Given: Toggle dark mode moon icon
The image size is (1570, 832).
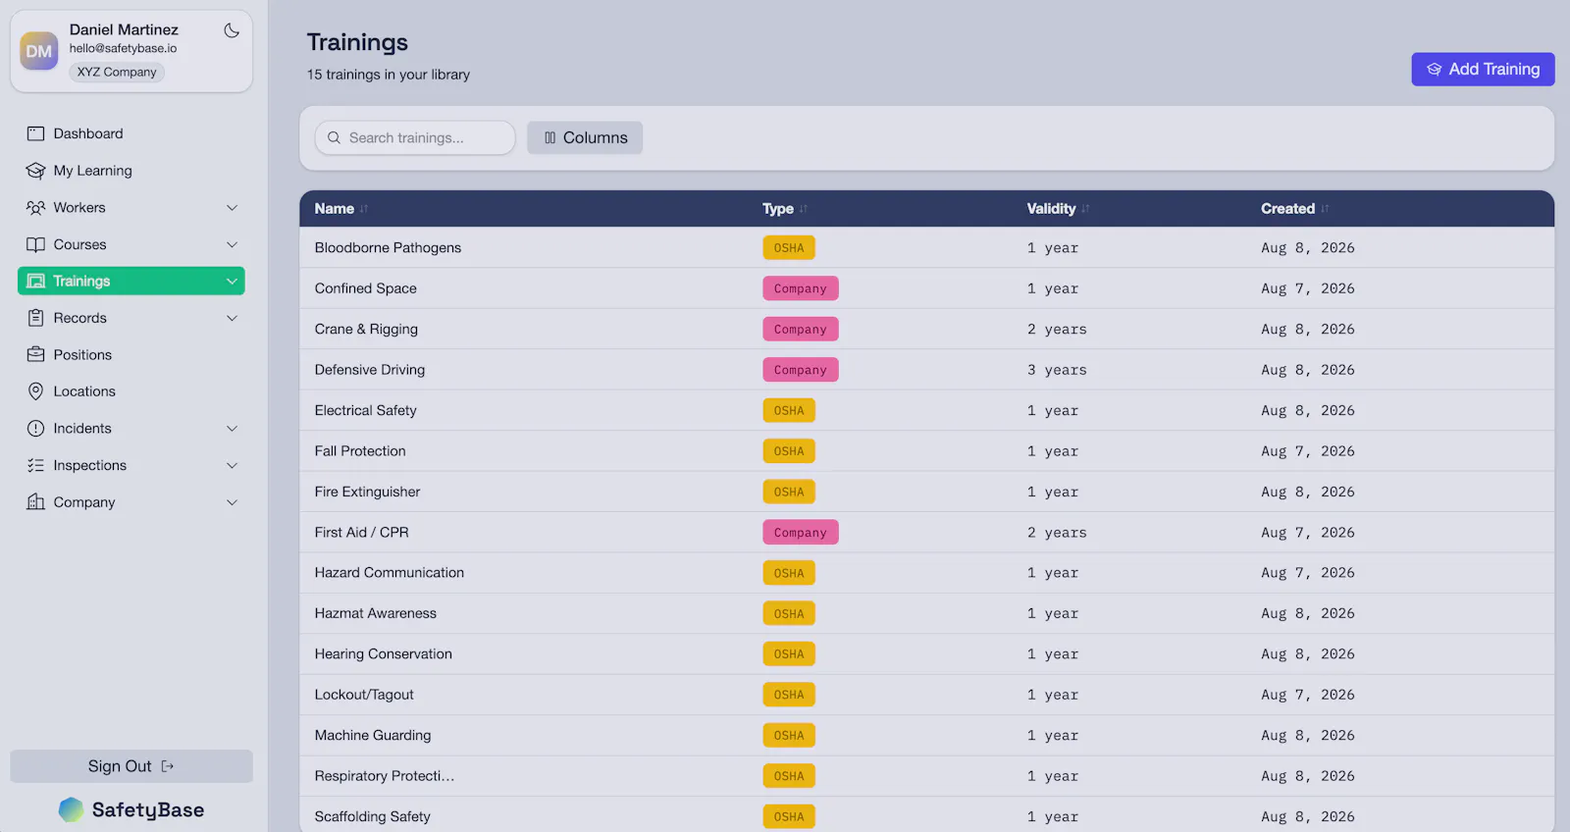Looking at the screenshot, I should [x=232, y=30].
